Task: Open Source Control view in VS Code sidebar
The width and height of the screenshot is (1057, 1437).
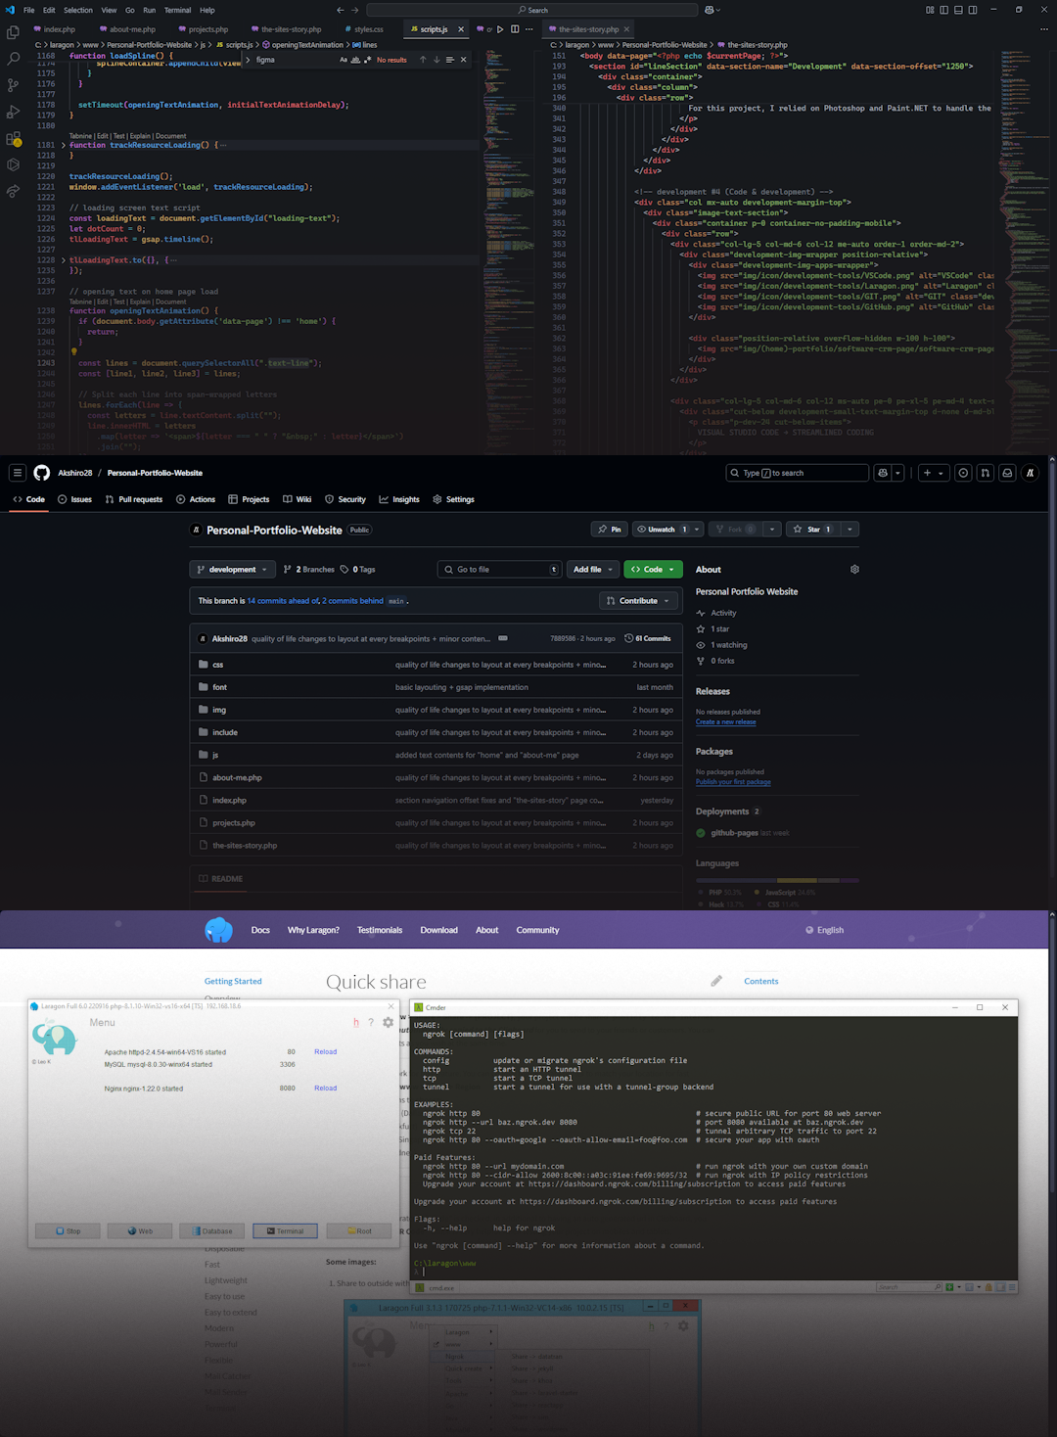Action: [x=13, y=84]
